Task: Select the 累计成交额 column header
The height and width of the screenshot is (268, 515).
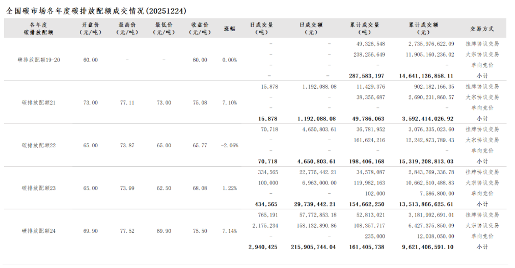Action: point(423,28)
